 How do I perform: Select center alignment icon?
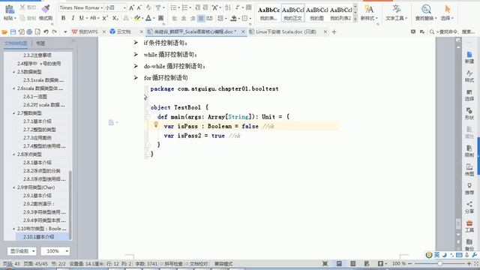coord(183,18)
